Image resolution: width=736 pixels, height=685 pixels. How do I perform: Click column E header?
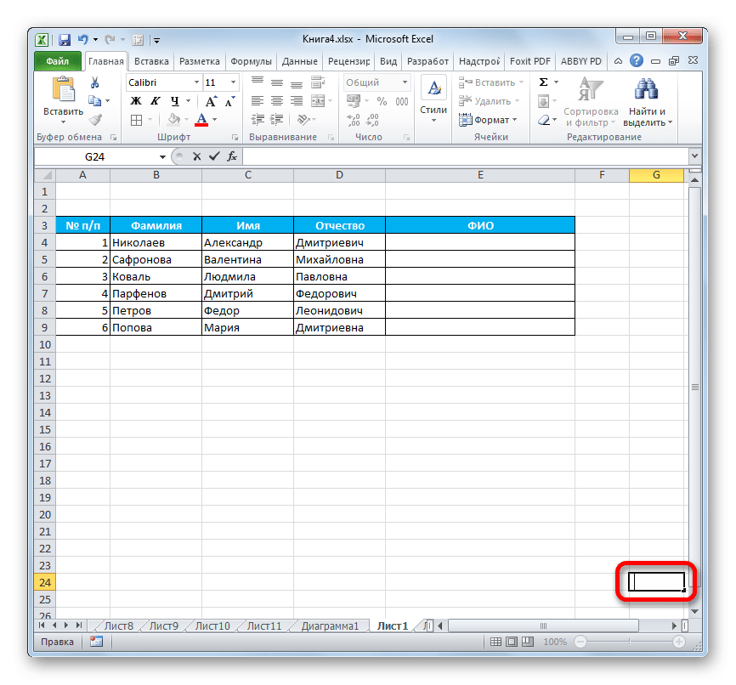480,175
